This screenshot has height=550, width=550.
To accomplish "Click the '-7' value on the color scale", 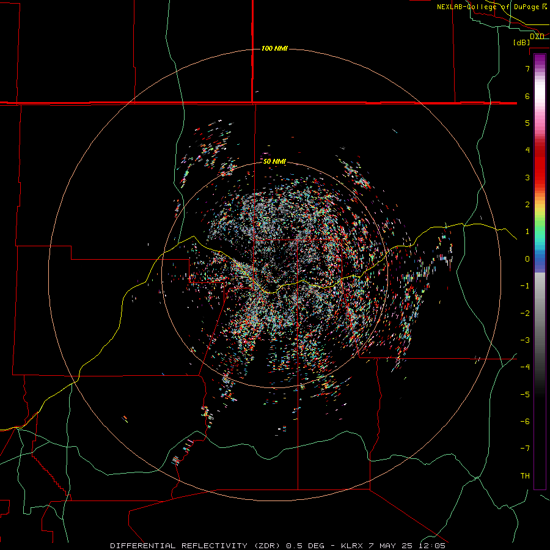I will [525, 449].
